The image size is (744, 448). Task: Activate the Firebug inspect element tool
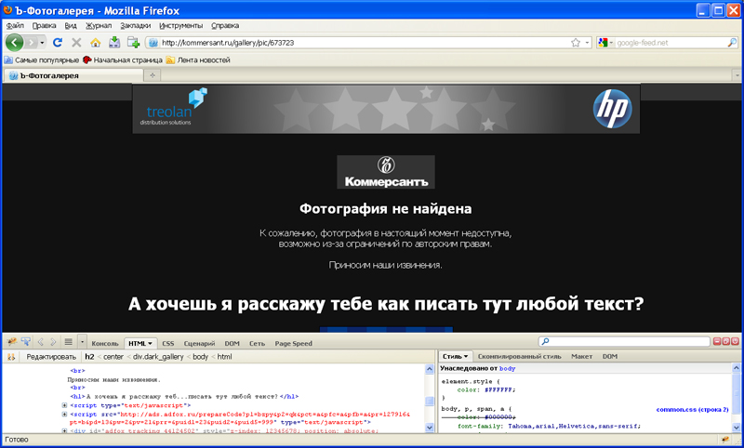[26, 342]
